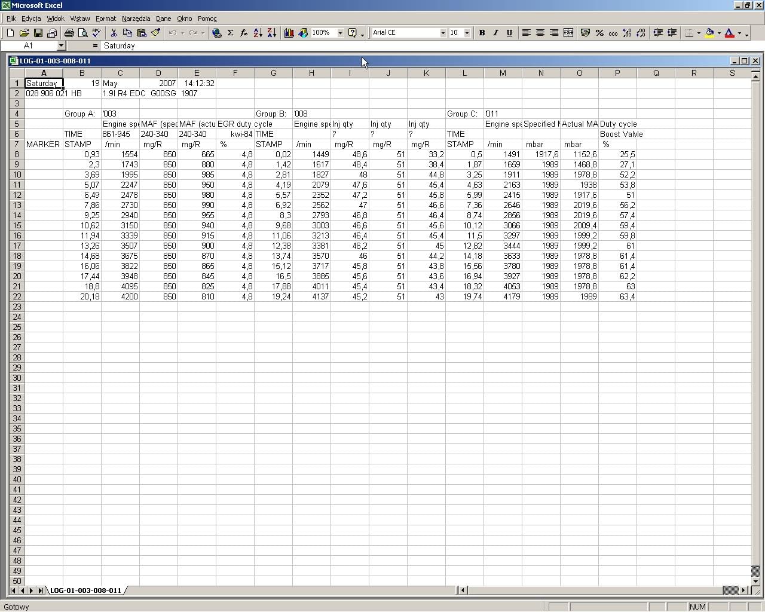Open the Arial CE font dropdown

click(443, 33)
